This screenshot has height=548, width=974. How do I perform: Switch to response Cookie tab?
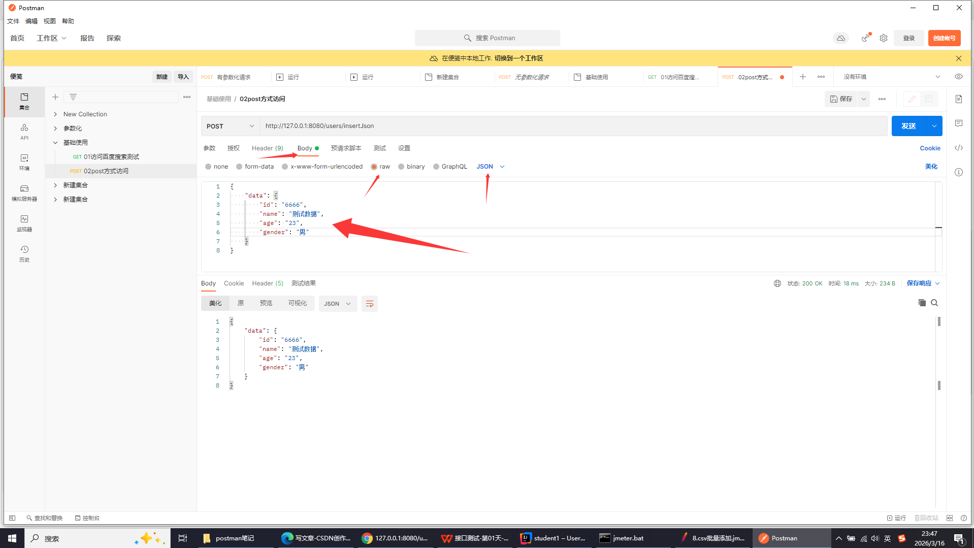coord(234,283)
